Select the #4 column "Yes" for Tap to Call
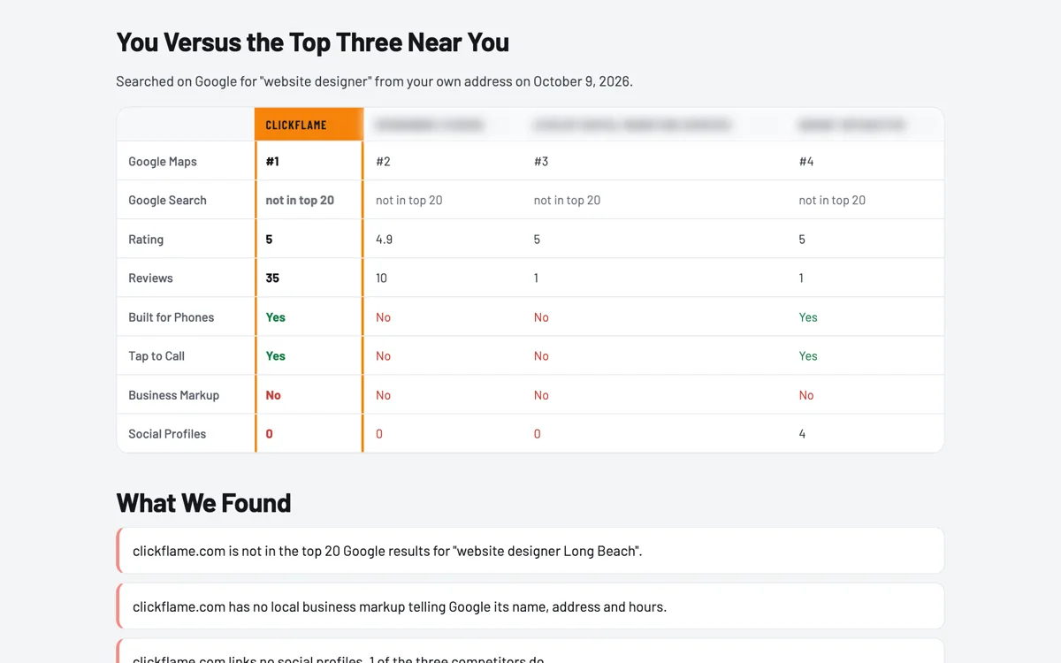Viewport: 1061px width, 663px height. [808, 356]
